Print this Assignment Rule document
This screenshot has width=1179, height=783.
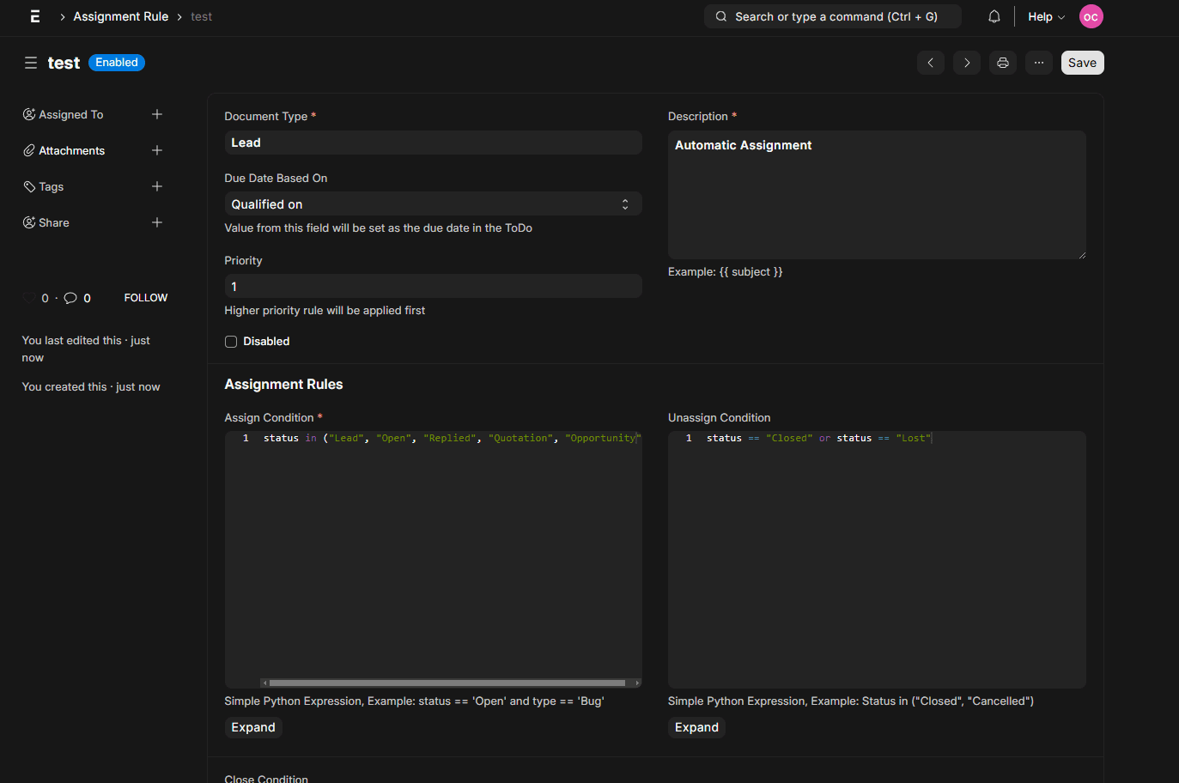click(x=1003, y=63)
